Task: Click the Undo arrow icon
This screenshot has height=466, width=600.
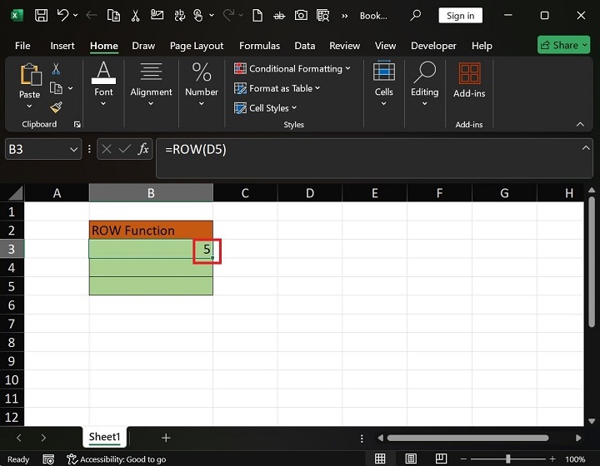Action: [x=62, y=16]
